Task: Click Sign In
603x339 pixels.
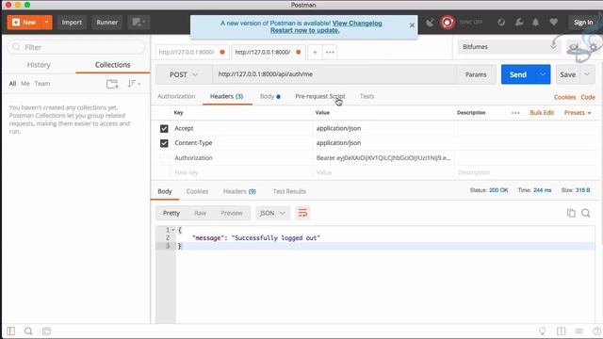Action: pyautogui.click(x=583, y=23)
